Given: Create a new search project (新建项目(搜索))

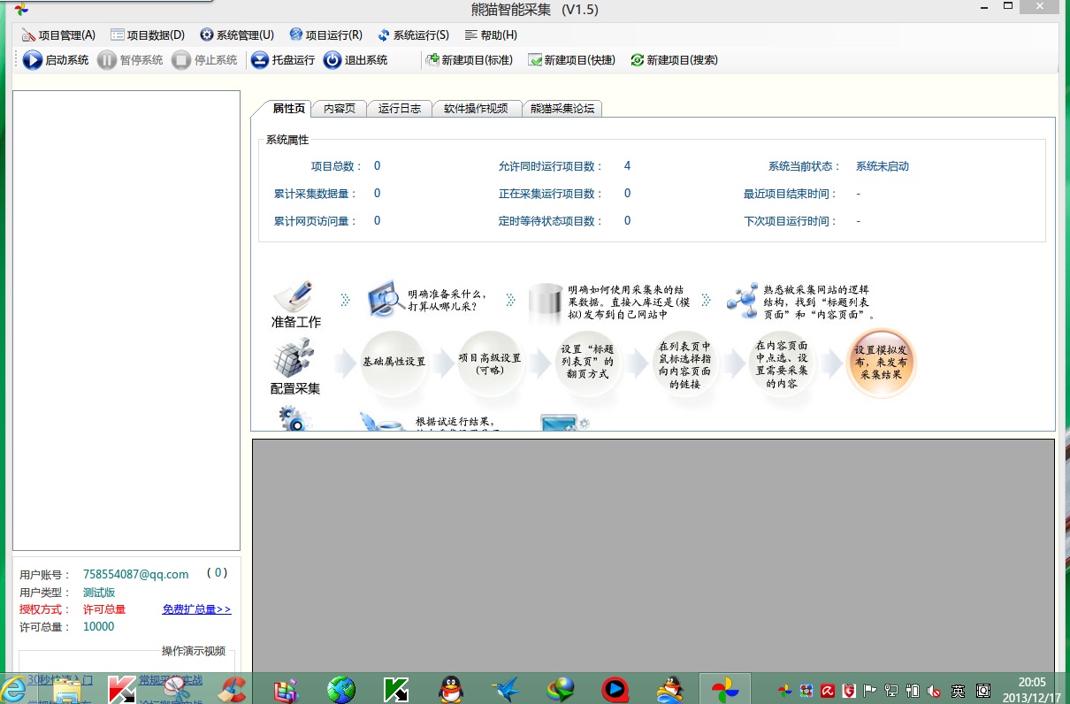Looking at the screenshot, I should (674, 60).
